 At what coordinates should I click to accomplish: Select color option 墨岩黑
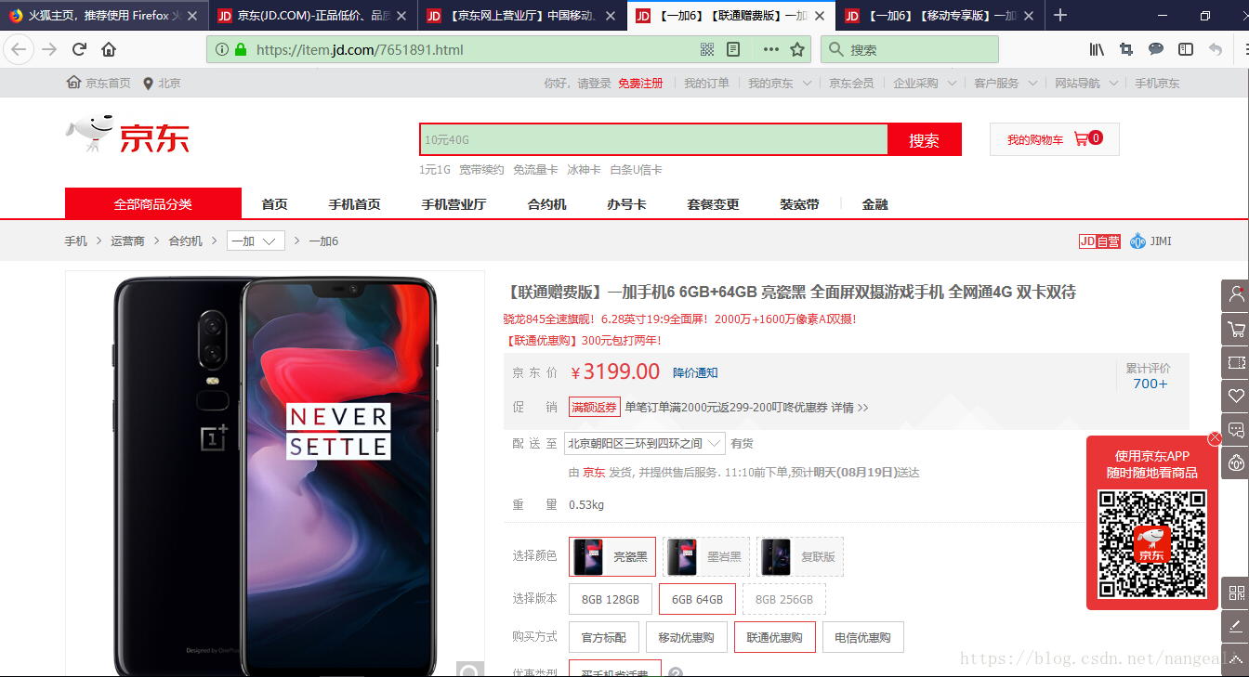click(706, 556)
